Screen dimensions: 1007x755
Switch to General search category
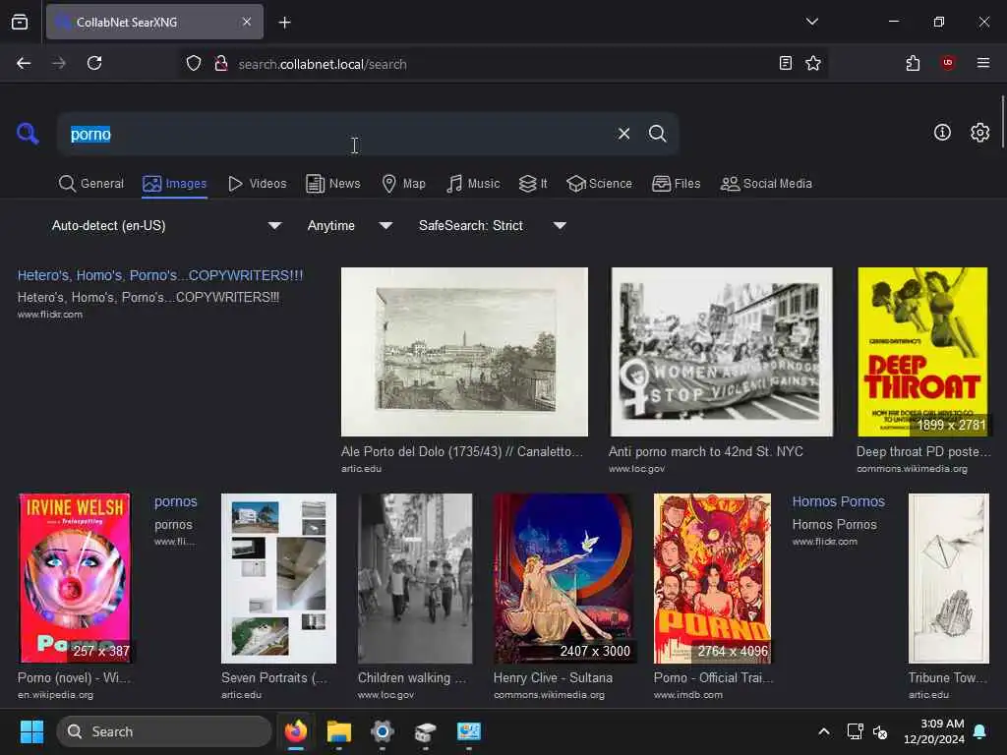click(91, 184)
